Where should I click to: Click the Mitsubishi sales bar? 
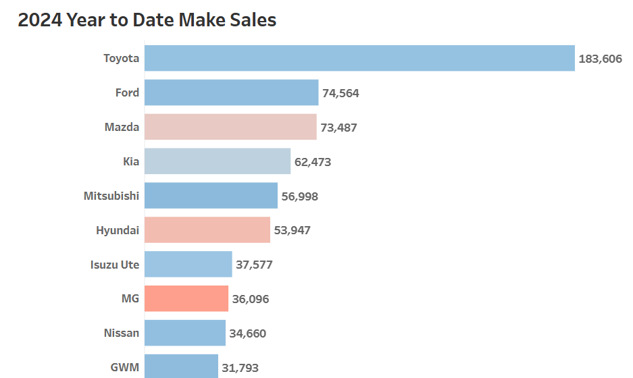(x=211, y=196)
